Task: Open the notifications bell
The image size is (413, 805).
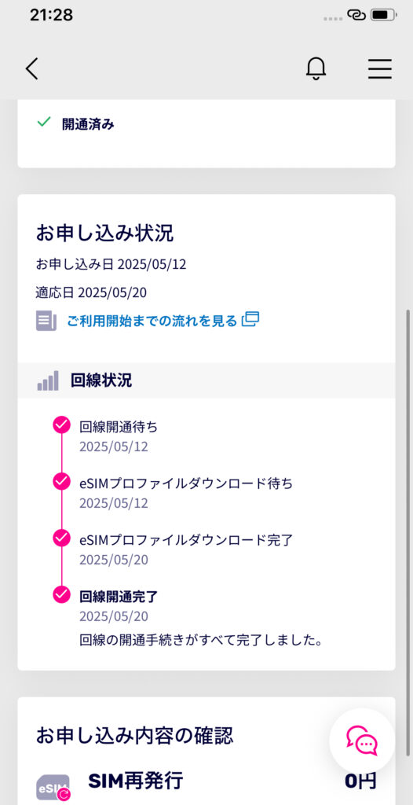Action: (316, 68)
